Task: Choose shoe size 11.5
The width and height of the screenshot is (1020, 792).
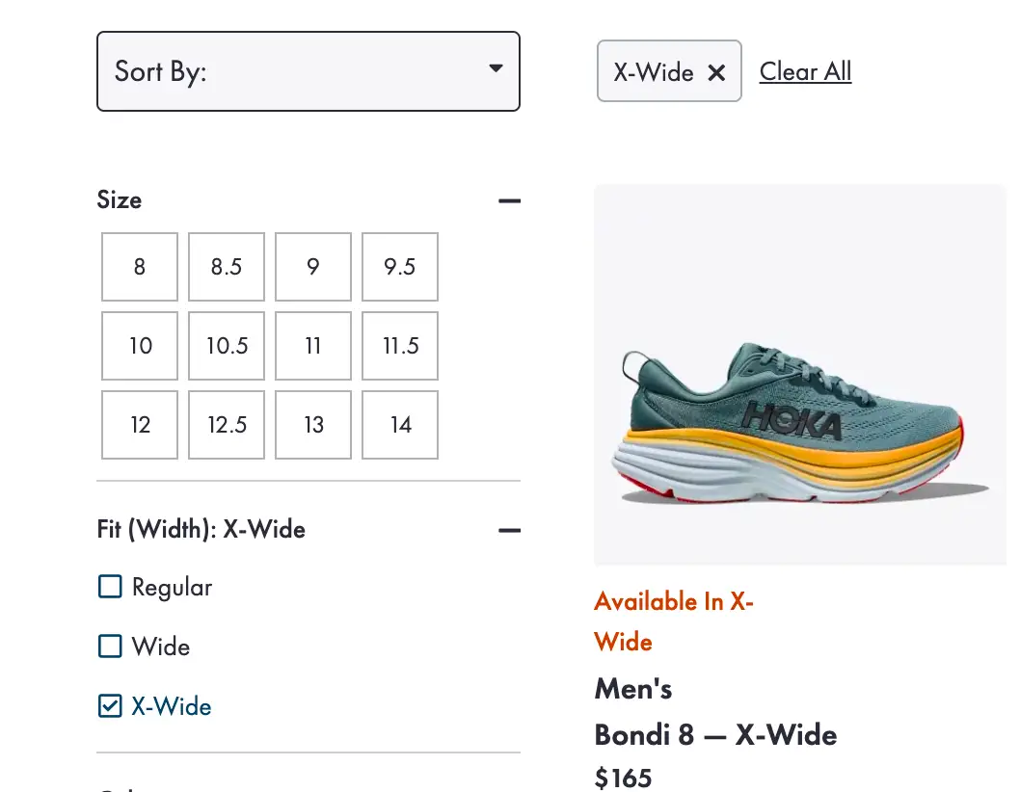Action: (x=399, y=345)
